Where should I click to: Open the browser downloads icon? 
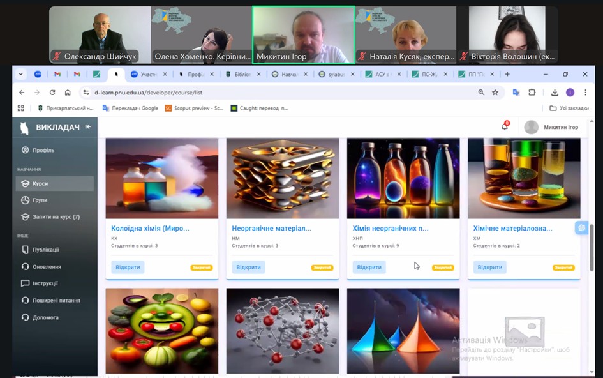pyautogui.click(x=555, y=92)
